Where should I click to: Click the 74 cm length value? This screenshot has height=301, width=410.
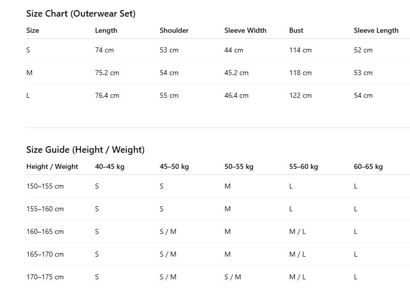click(104, 50)
